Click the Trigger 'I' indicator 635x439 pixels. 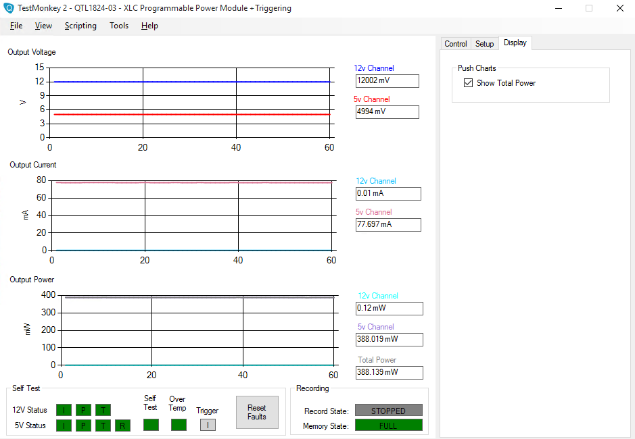(x=208, y=425)
